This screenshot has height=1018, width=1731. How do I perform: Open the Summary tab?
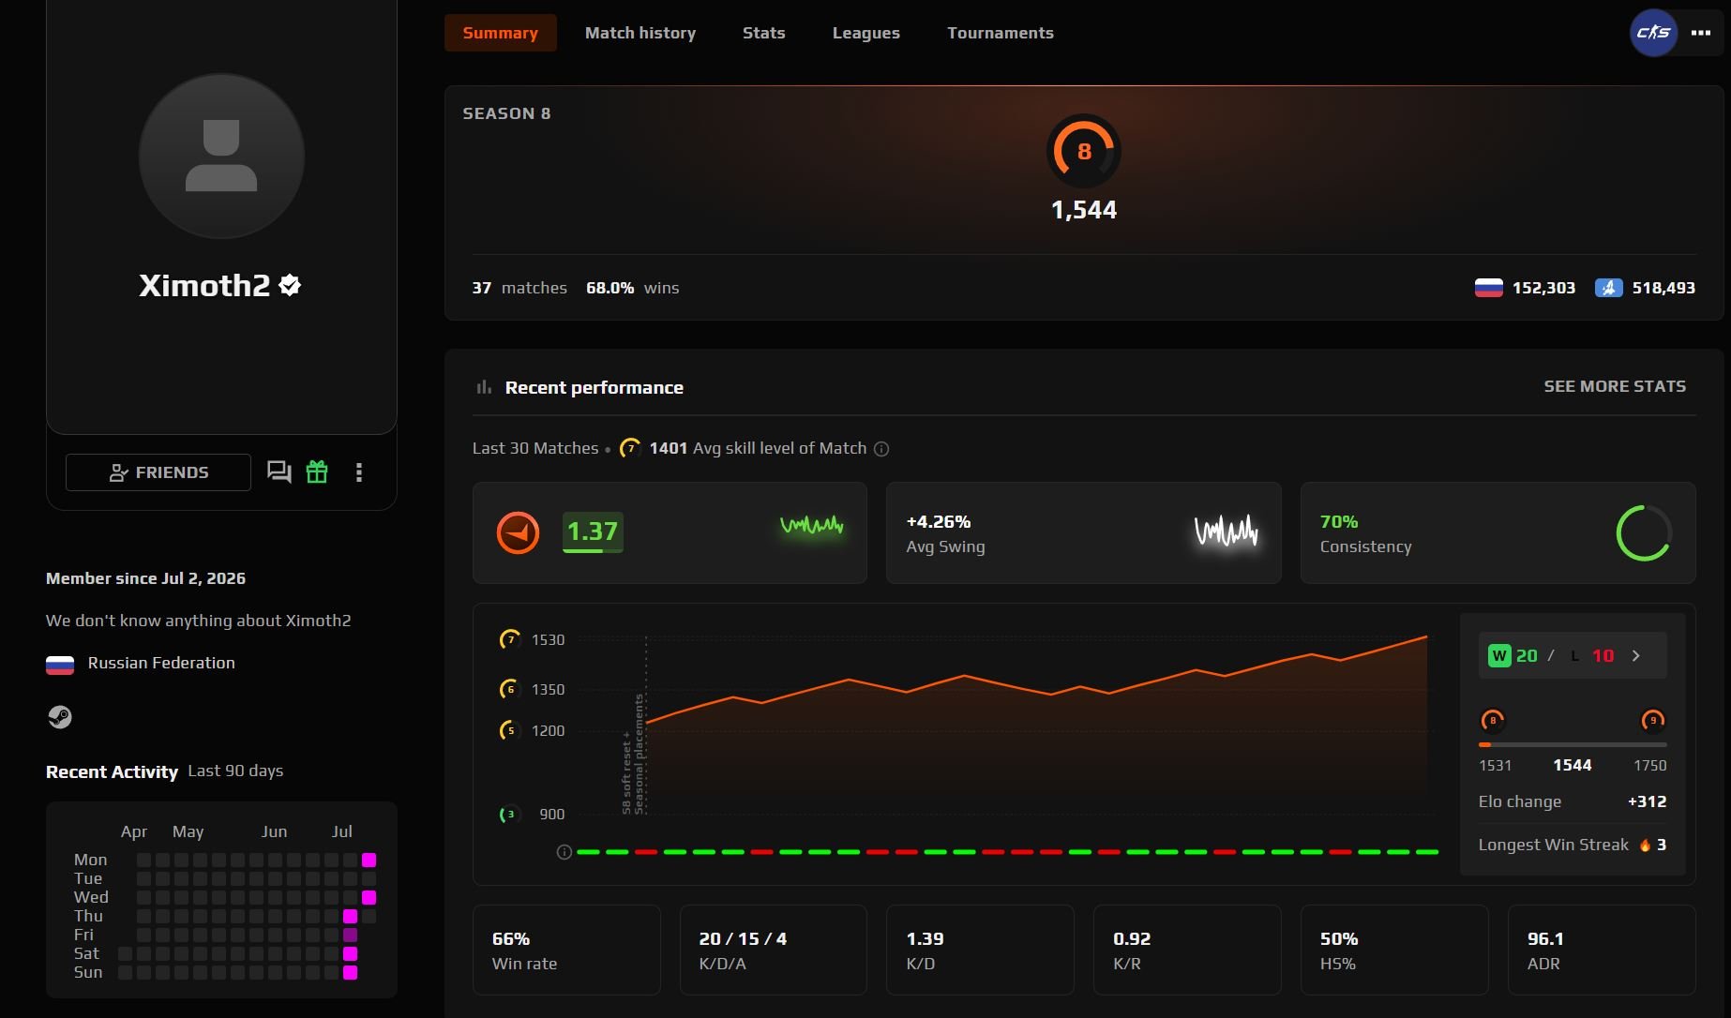pos(500,33)
